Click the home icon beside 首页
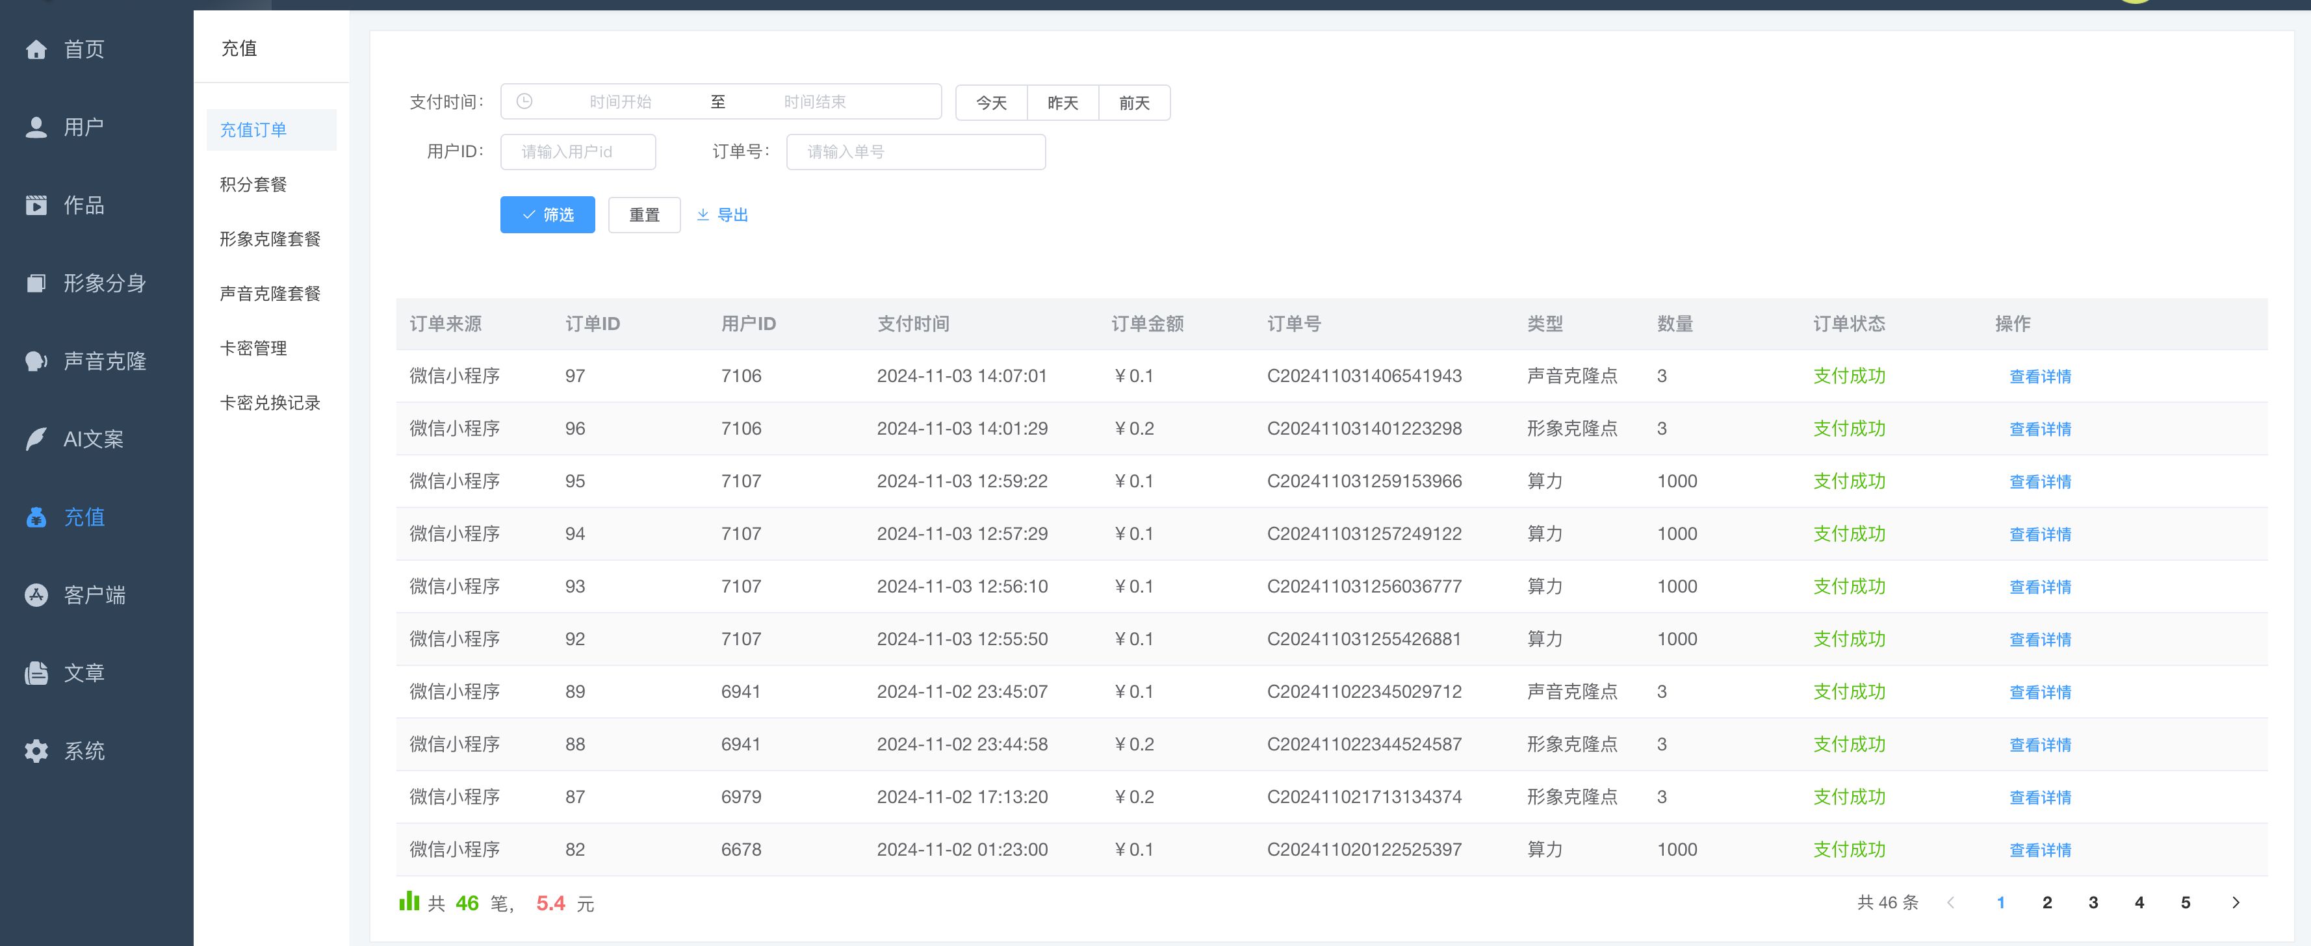This screenshot has height=946, width=2311. 36,49
